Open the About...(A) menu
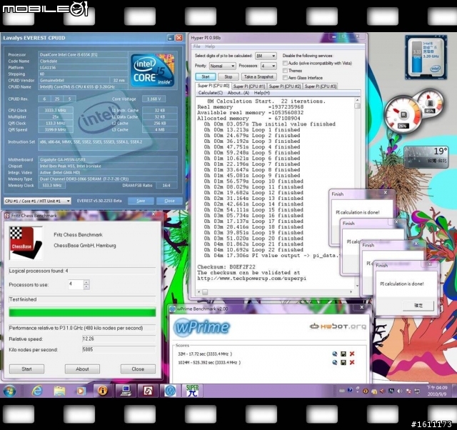Viewport: 457px width, 430px height. click(x=238, y=93)
